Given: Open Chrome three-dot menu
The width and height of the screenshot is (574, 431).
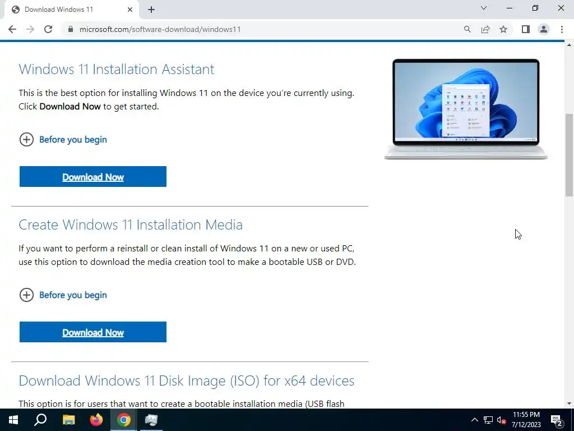Looking at the screenshot, I should 562,29.
